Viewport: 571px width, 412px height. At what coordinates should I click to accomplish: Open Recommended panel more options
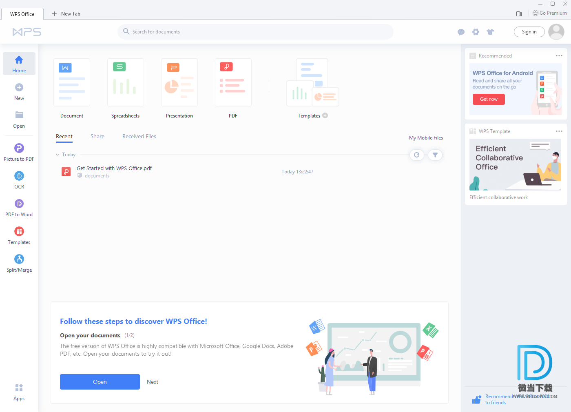click(559, 56)
